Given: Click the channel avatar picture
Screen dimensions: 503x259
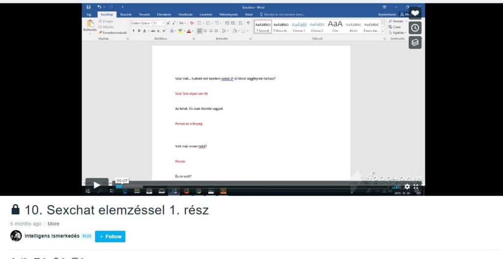Looking at the screenshot, I should 16,236.
